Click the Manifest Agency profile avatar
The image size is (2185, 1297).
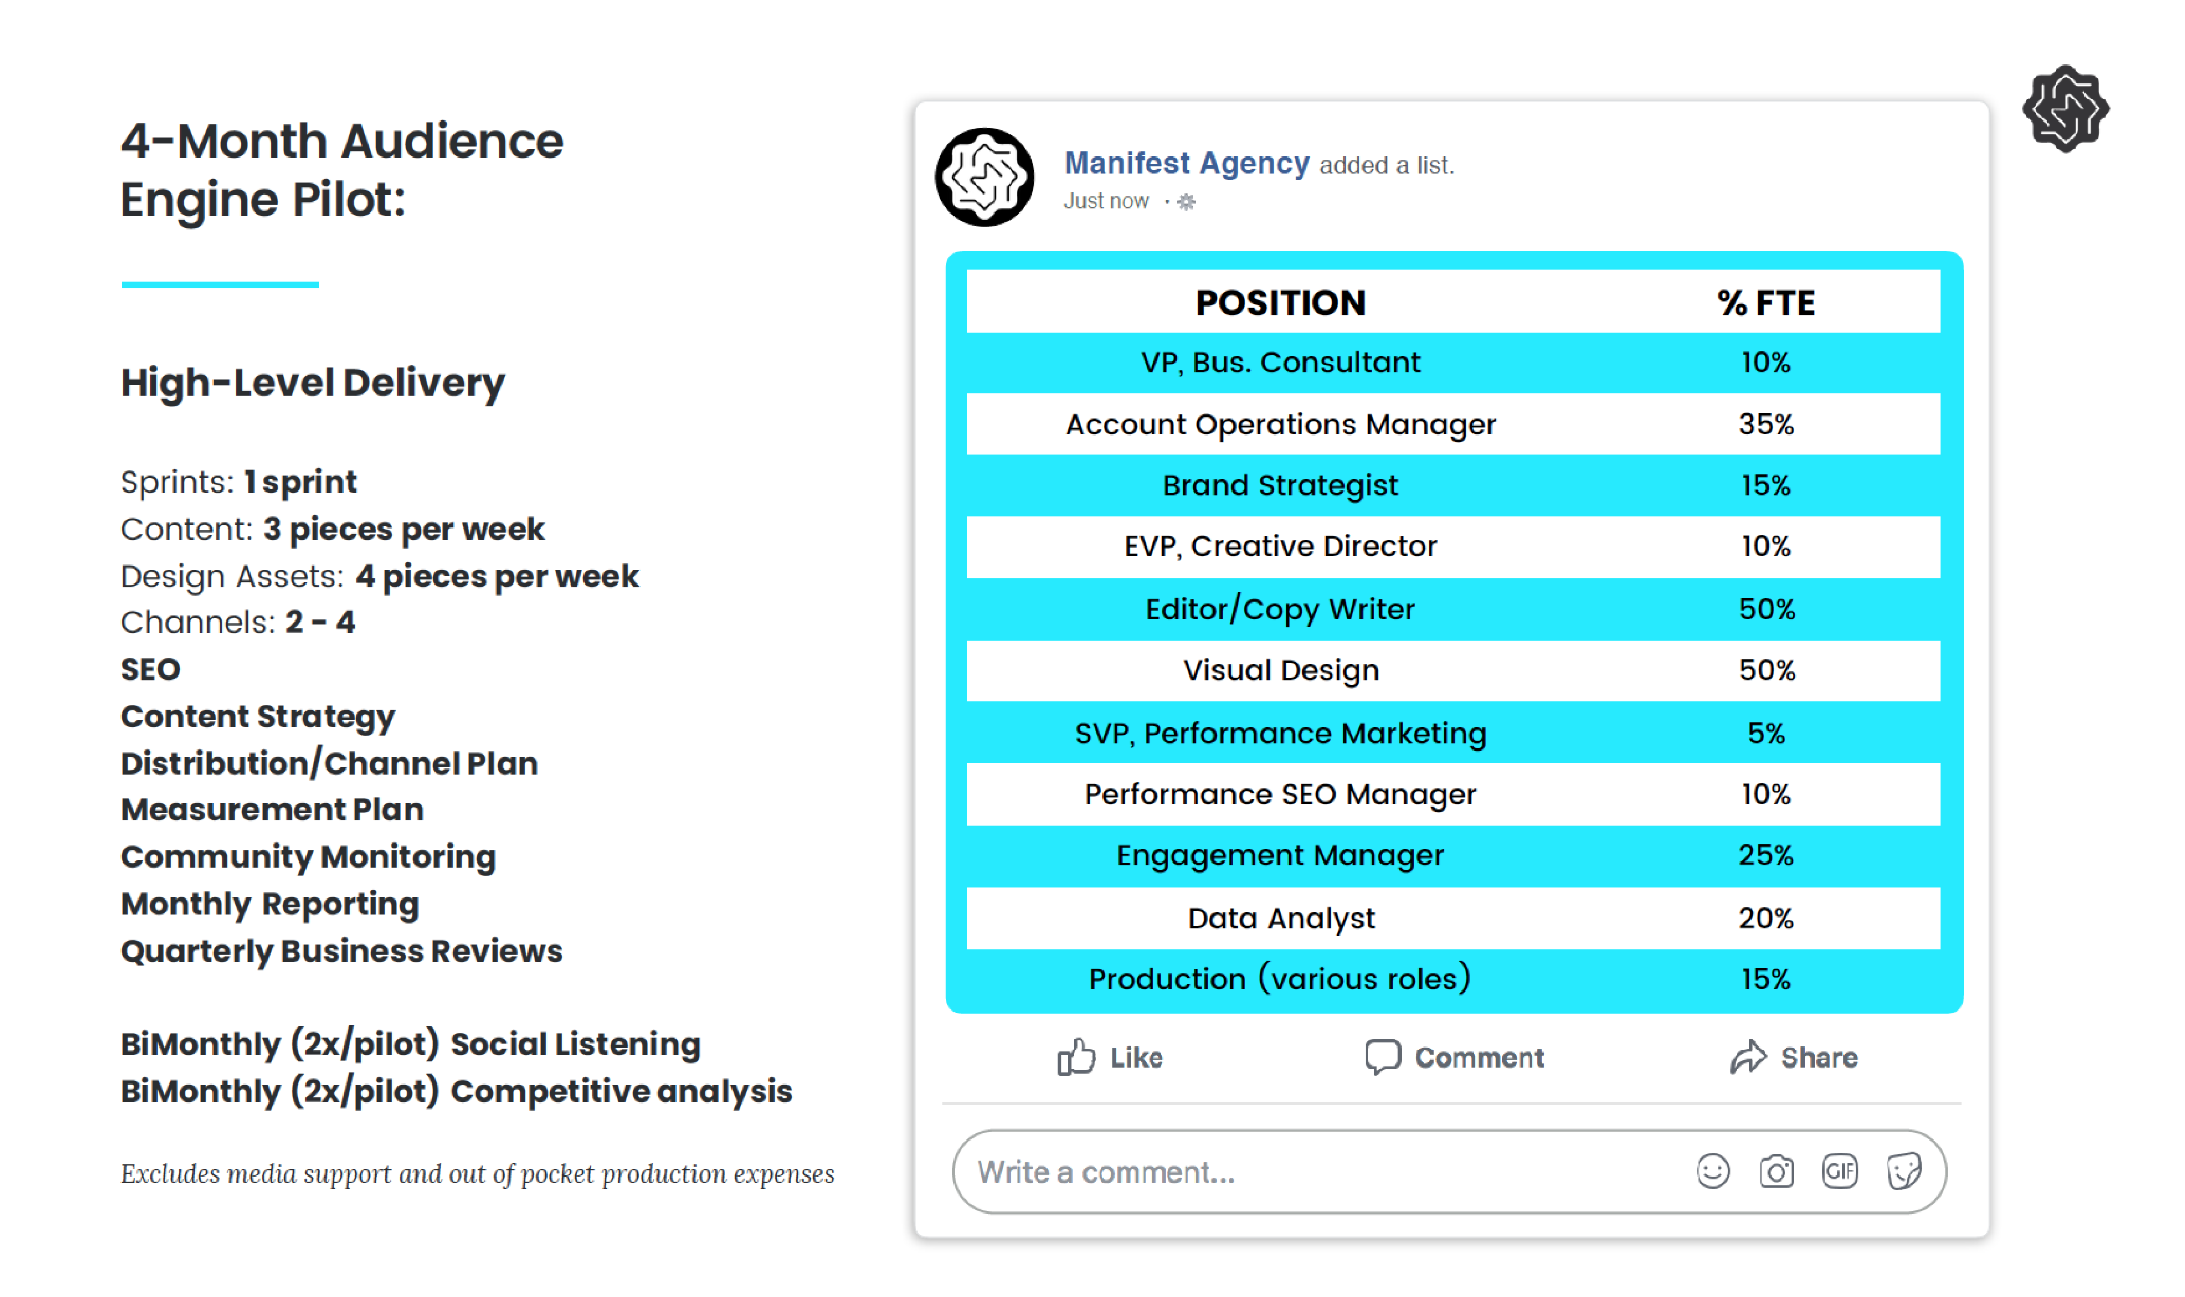coord(984,177)
